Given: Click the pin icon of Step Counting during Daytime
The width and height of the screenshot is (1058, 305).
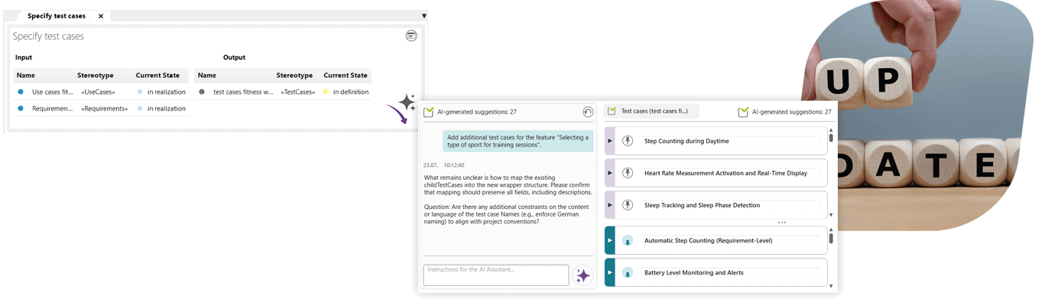Looking at the screenshot, I should [628, 141].
